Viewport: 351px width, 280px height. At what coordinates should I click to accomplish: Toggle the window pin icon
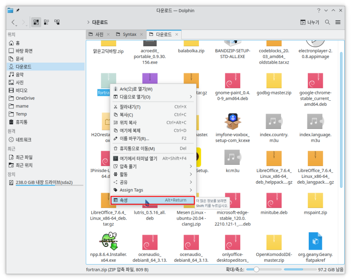click(x=18, y=10)
